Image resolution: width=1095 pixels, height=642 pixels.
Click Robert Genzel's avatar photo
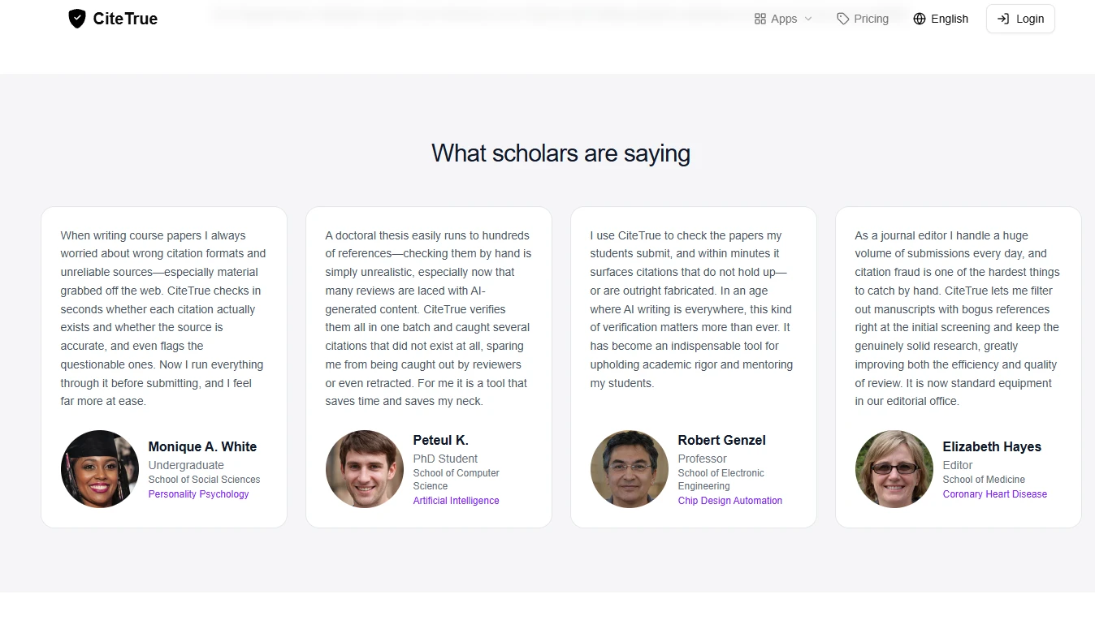pyautogui.click(x=630, y=469)
